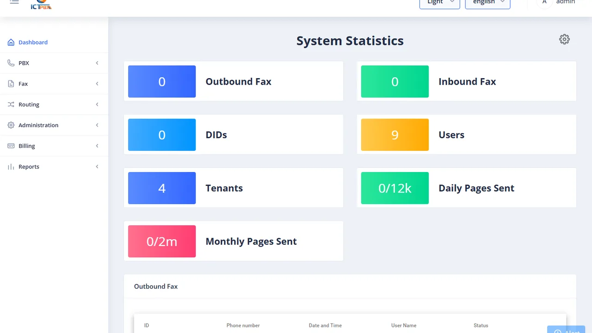The width and height of the screenshot is (592, 333).
Task: Click the Tenants stat label
Action: tap(224, 188)
